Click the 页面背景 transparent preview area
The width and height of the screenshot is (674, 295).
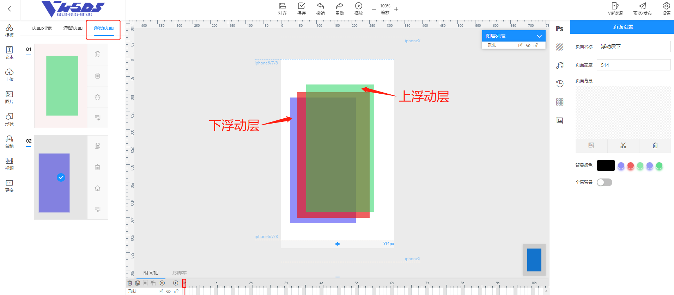tap(623, 112)
